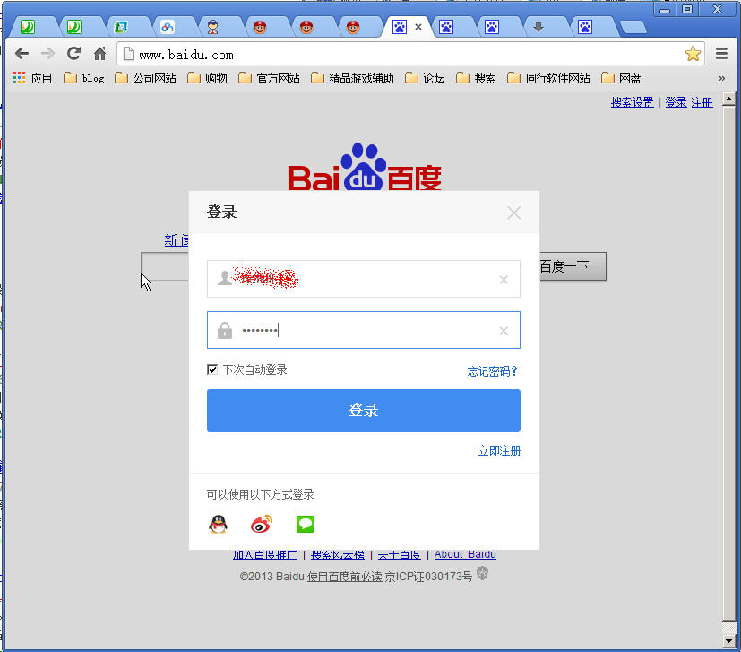
Task: Switch to the tab with the police avatar icon
Action: pos(213,27)
